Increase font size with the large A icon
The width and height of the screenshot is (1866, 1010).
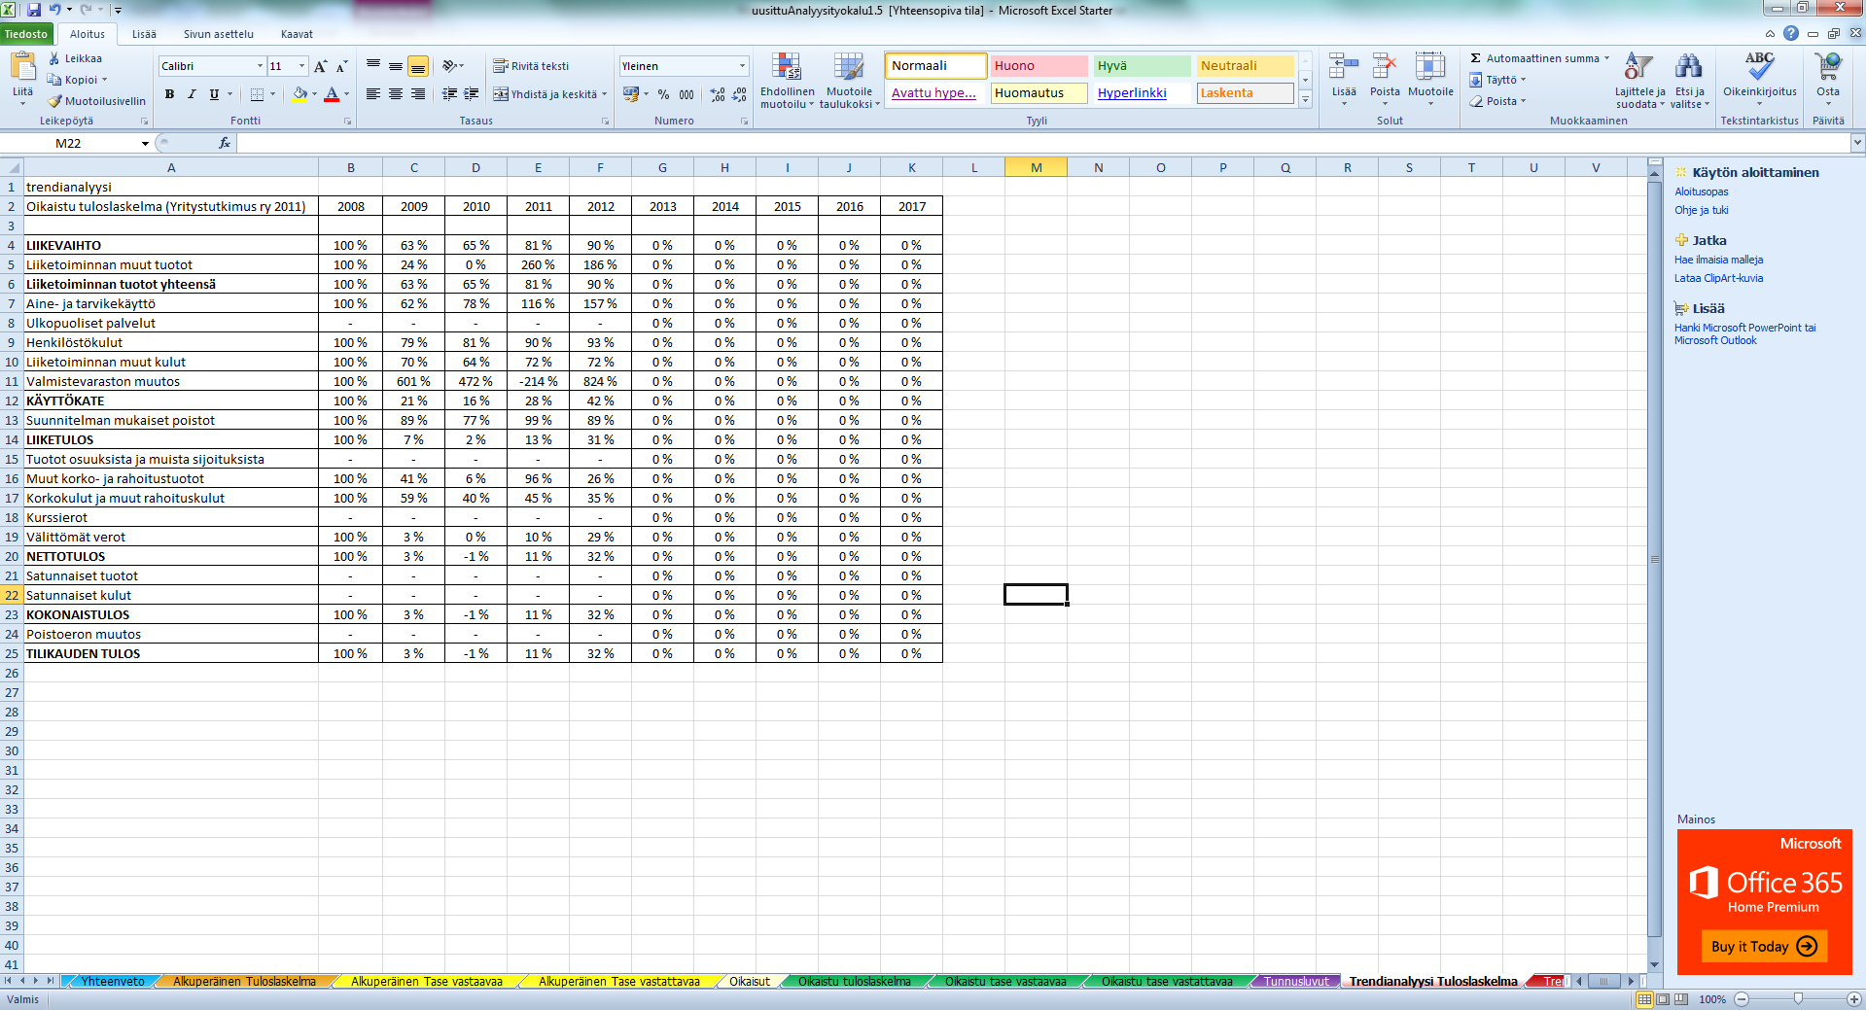pyautogui.click(x=320, y=66)
